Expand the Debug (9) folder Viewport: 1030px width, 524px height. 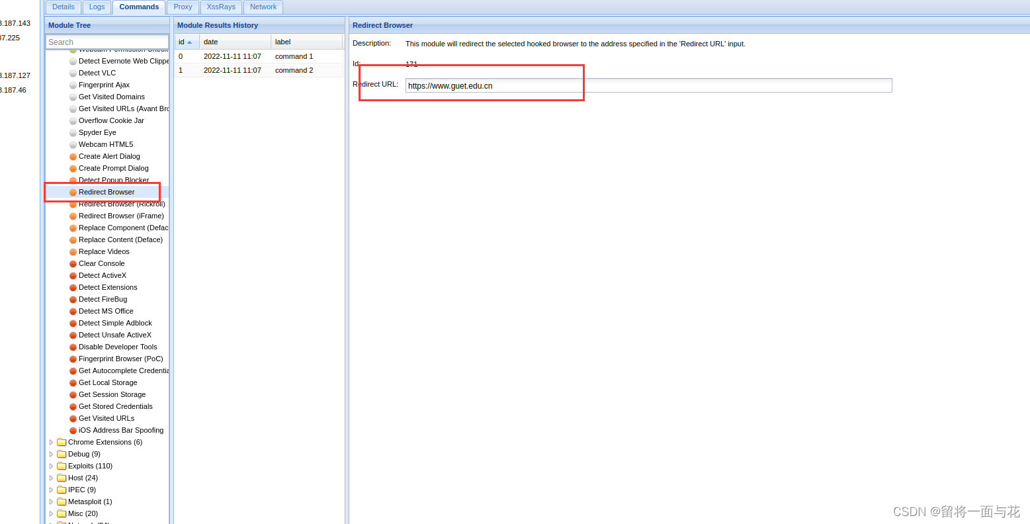(x=52, y=454)
